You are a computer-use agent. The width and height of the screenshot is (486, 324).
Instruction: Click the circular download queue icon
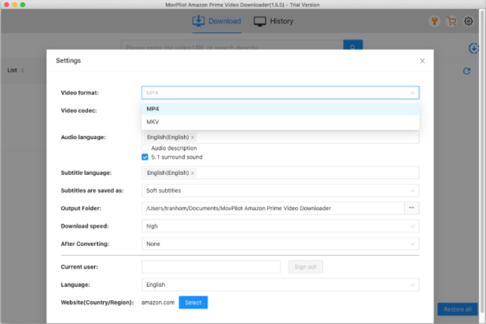[473, 48]
